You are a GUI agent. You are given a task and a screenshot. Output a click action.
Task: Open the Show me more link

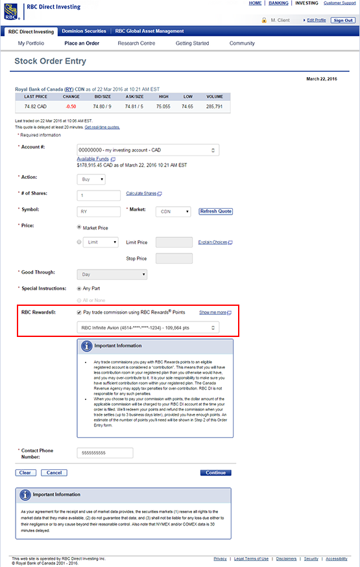[x=213, y=313]
